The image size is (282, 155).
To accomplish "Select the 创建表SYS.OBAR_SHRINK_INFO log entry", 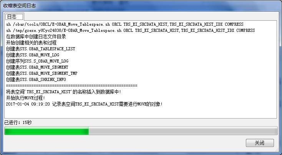I will (36, 79).
